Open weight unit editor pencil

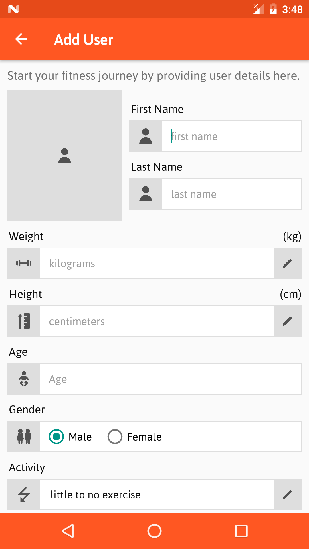click(x=288, y=263)
